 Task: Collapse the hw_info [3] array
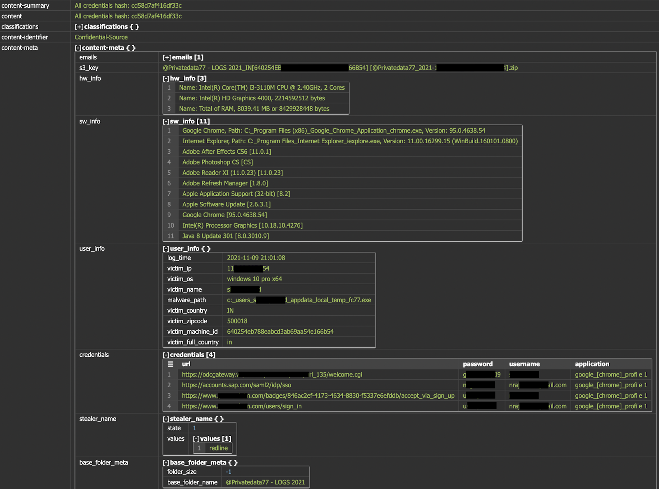[x=166, y=79]
